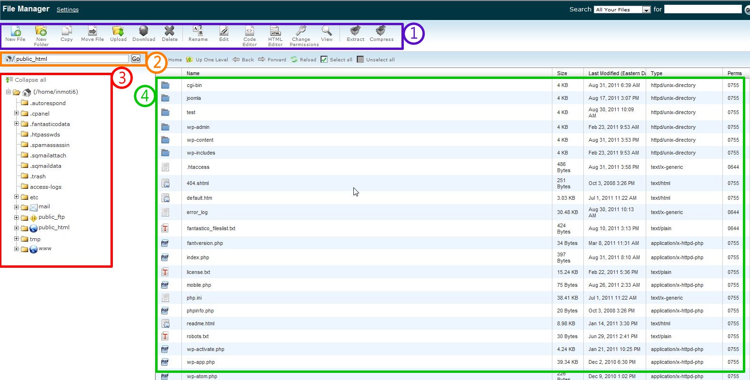The height and width of the screenshot is (380, 750).
Task: Click the Upload icon
Action: click(x=118, y=32)
